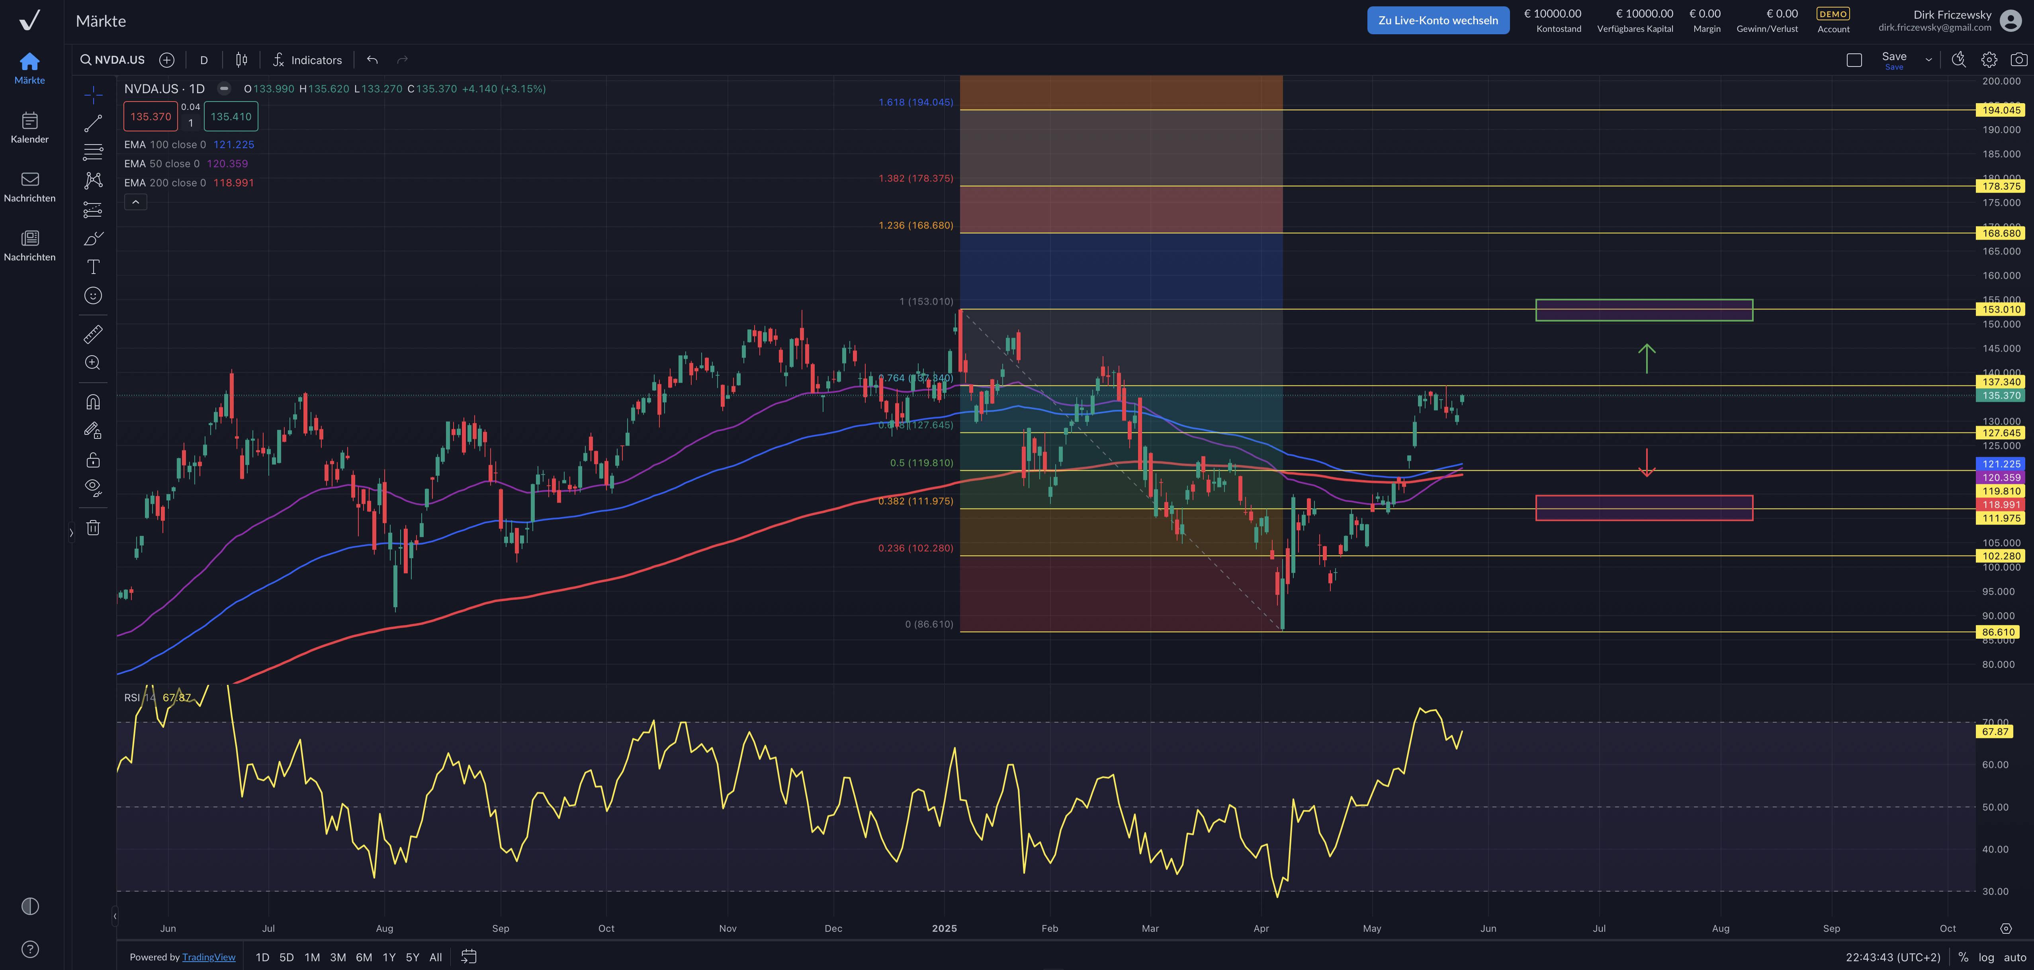This screenshot has width=2034, height=970.
Task: Open chart settings gear icon
Action: click(1989, 60)
